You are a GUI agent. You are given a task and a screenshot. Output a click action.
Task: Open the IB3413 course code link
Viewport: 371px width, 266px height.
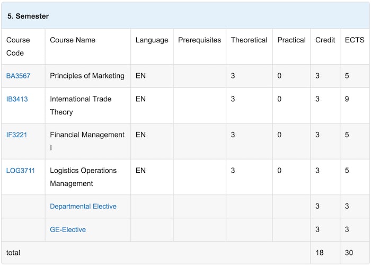pos(17,99)
